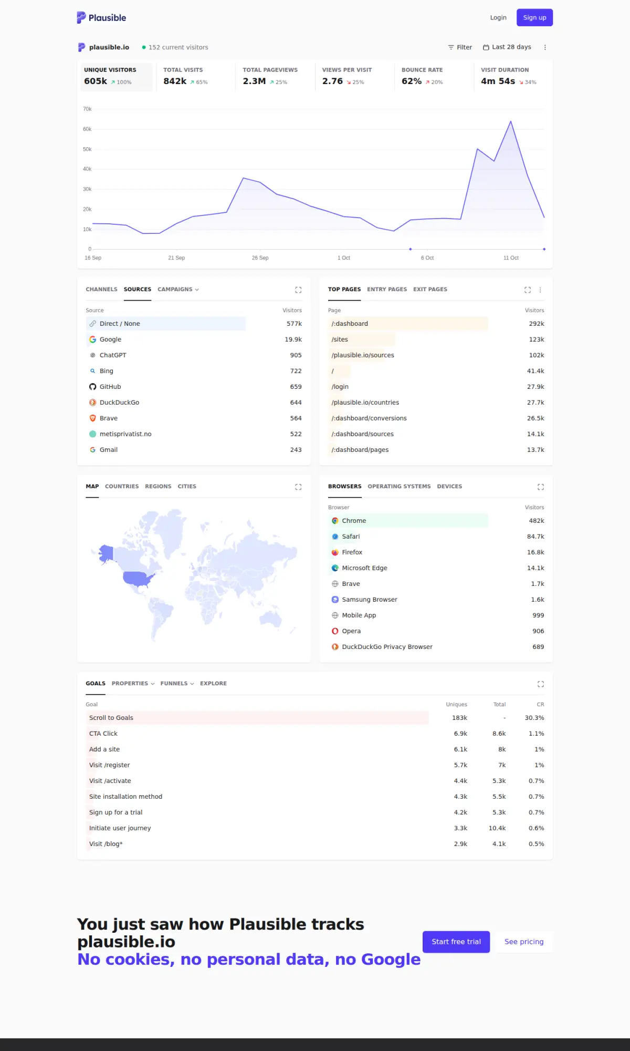This screenshot has height=1051, width=630.
Task: Click the plausible.io site favicon
Action: pyautogui.click(x=81, y=47)
